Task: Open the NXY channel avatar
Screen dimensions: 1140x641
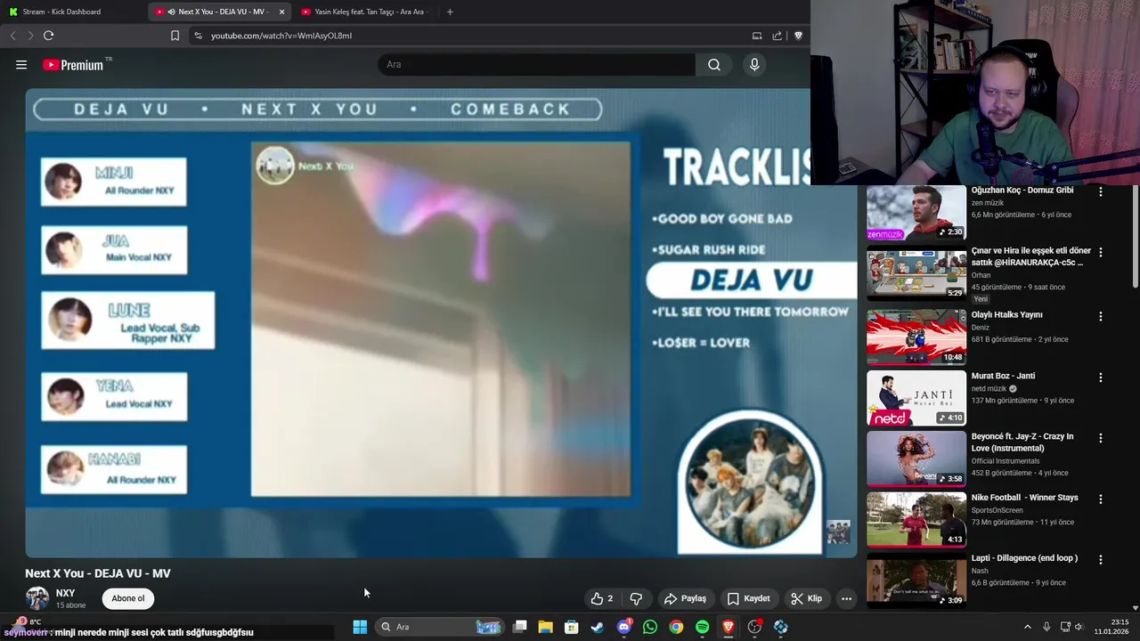Action: point(37,598)
